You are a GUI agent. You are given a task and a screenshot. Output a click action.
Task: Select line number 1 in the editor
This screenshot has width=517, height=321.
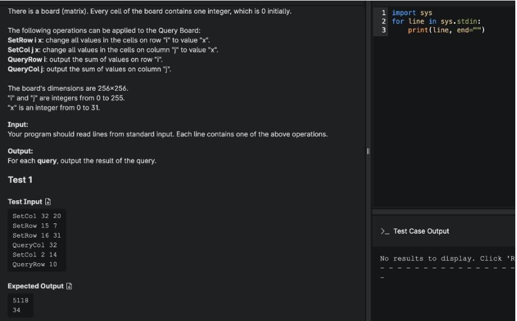tap(383, 12)
